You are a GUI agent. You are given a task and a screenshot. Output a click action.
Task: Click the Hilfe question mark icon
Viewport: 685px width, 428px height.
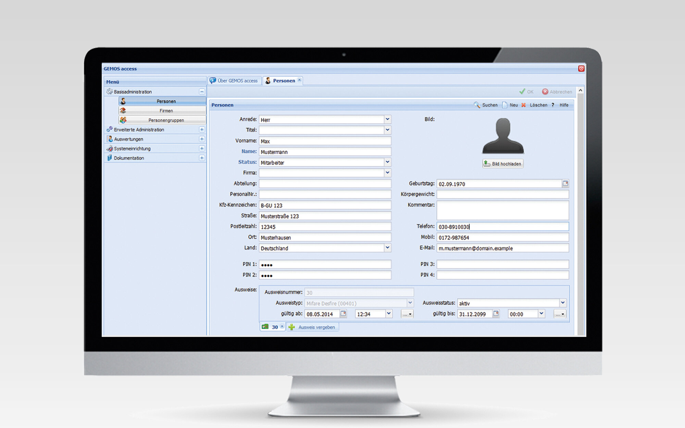point(553,105)
